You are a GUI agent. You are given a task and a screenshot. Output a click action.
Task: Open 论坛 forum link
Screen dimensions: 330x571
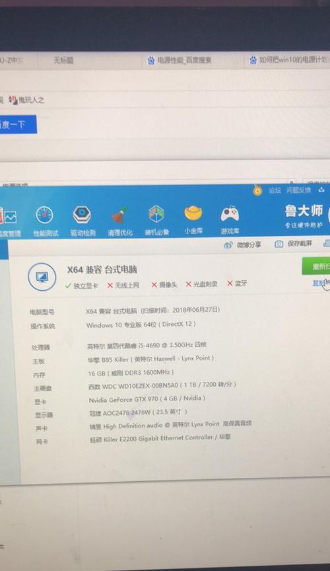275,190
